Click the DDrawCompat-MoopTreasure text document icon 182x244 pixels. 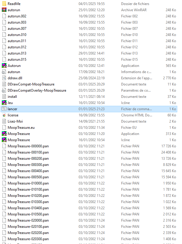point(4,84)
